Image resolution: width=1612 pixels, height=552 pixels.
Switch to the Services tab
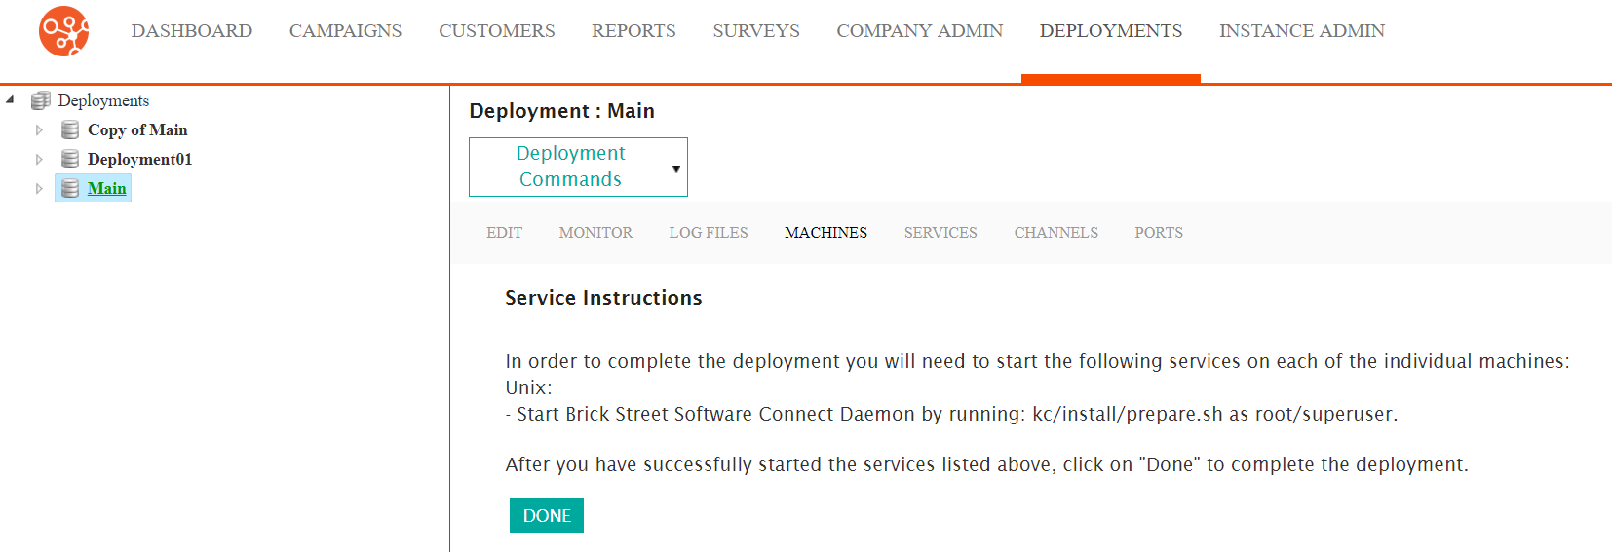(940, 233)
